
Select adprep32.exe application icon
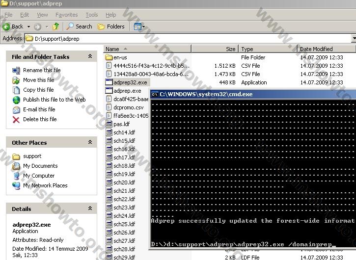(x=109, y=82)
